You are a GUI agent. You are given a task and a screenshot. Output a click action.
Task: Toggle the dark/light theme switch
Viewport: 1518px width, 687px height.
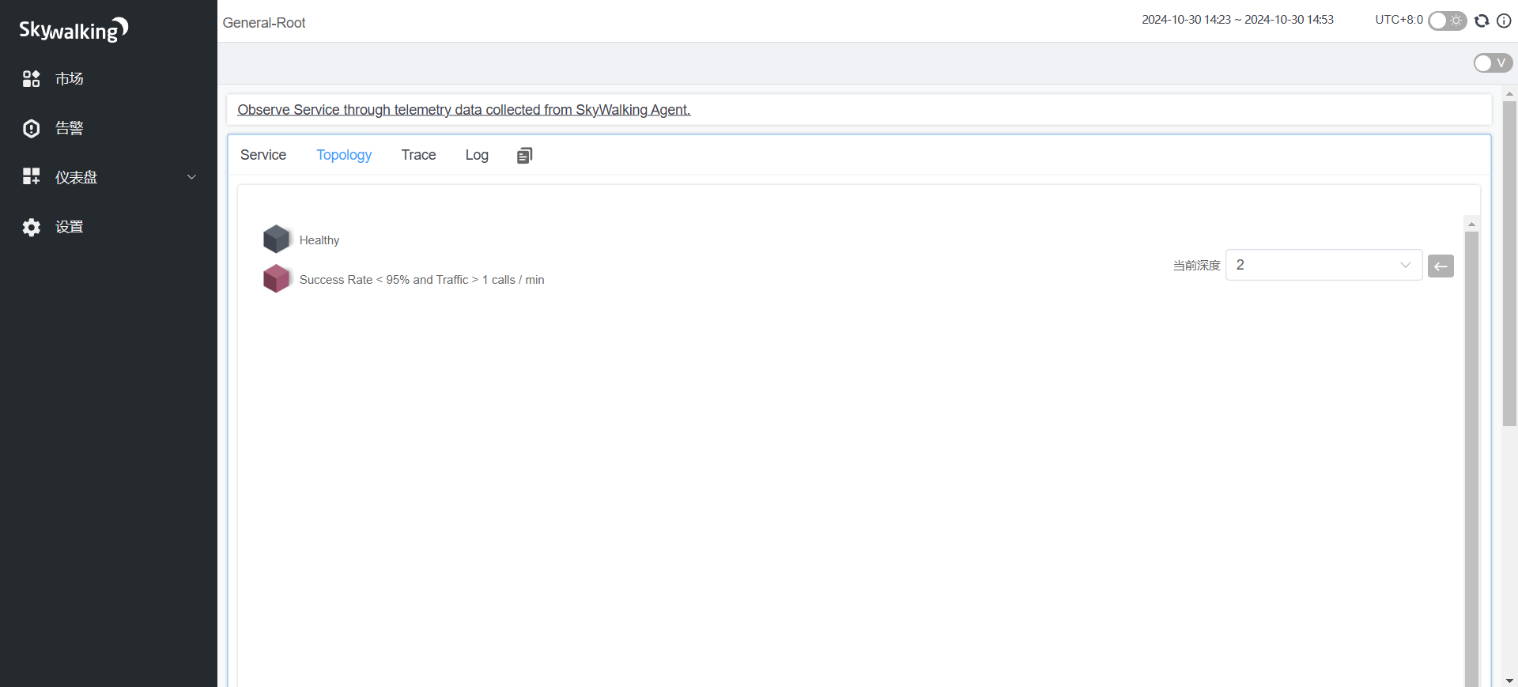pyautogui.click(x=1447, y=21)
